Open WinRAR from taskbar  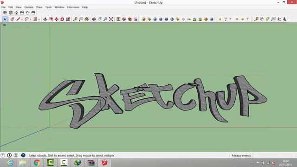pyautogui.click(x=91, y=163)
